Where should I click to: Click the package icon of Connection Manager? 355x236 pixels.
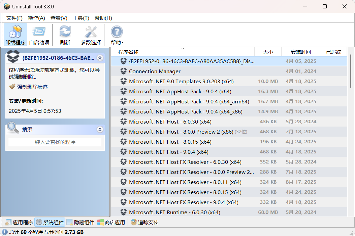123,71
